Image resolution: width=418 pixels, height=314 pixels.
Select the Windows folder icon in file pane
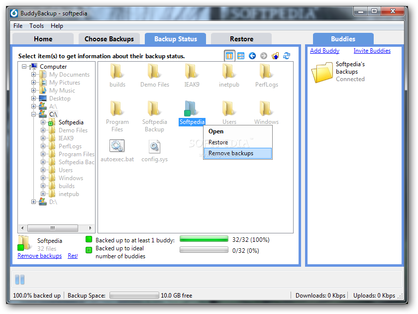pos(266,108)
